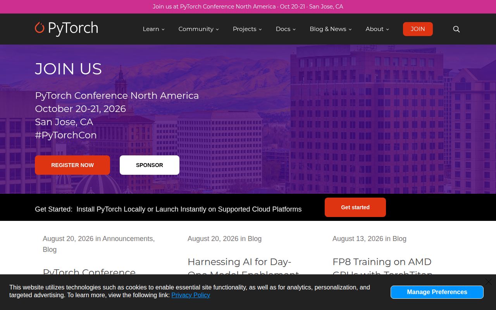Screen dimensions: 496x310
Task: Expand the Docs menu chevron
Action: 294,29
